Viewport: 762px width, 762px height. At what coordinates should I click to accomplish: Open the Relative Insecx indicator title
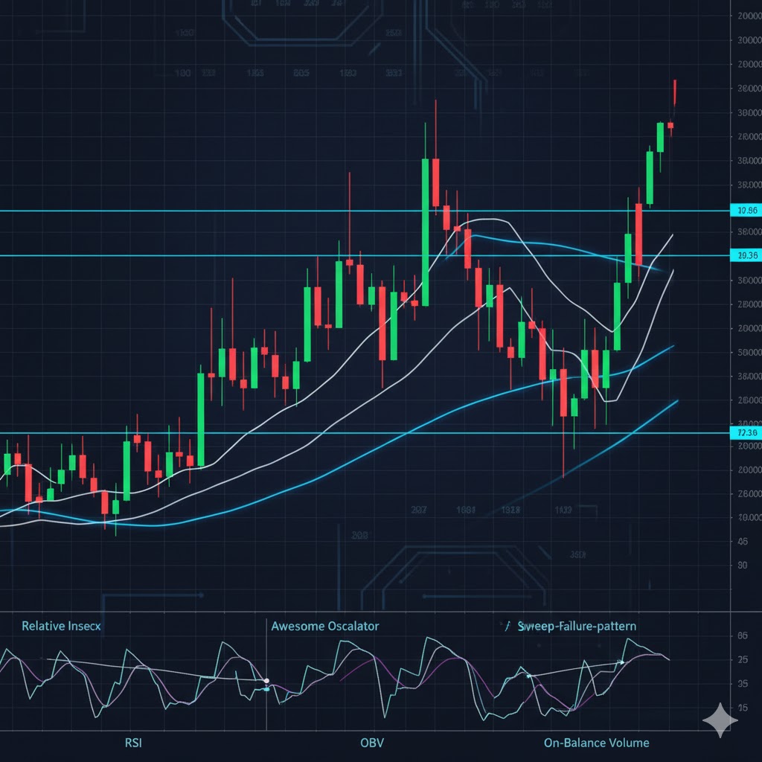61,627
